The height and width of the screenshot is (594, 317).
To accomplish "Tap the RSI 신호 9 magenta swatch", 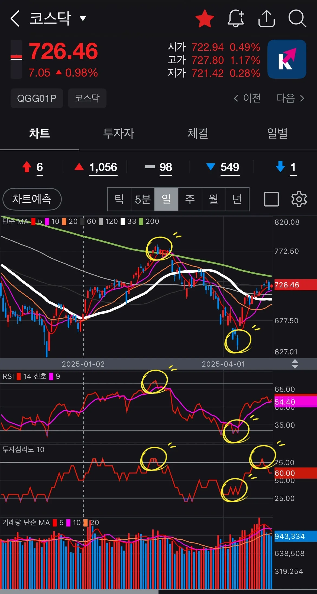I will [x=51, y=376].
